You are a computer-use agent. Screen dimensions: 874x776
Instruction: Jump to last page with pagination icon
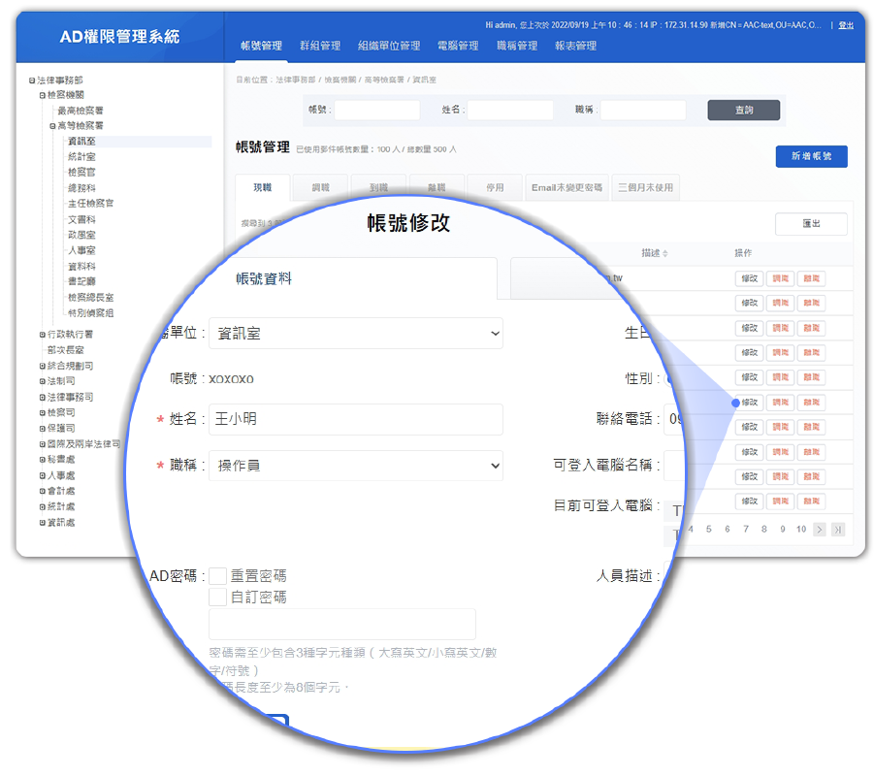click(838, 529)
